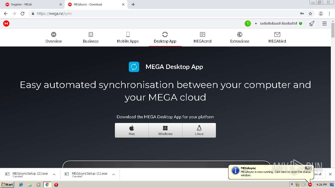Launch Internet Explorer from the taskbar
Screen dimensions: 335x188
pos(21,185)
